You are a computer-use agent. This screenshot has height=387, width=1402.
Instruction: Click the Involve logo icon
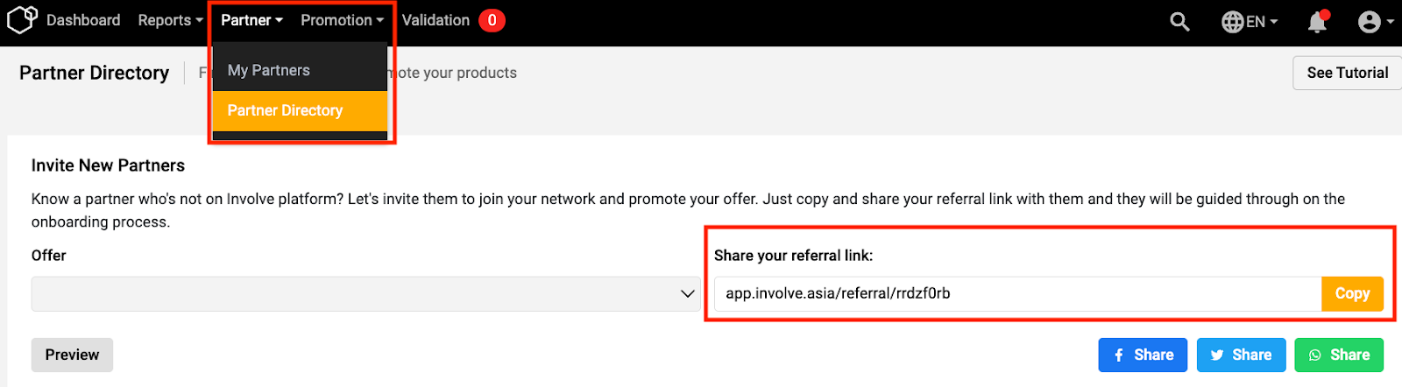[x=22, y=19]
